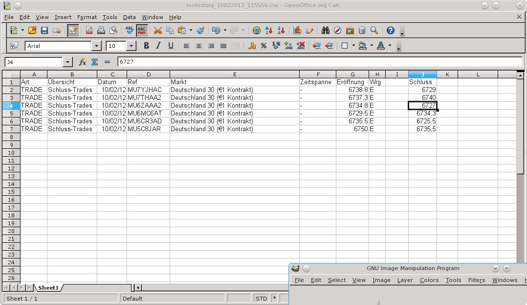The image size is (527, 305).
Task: Open the Colors menu in GIMP window
Action: tap(429, 280)
